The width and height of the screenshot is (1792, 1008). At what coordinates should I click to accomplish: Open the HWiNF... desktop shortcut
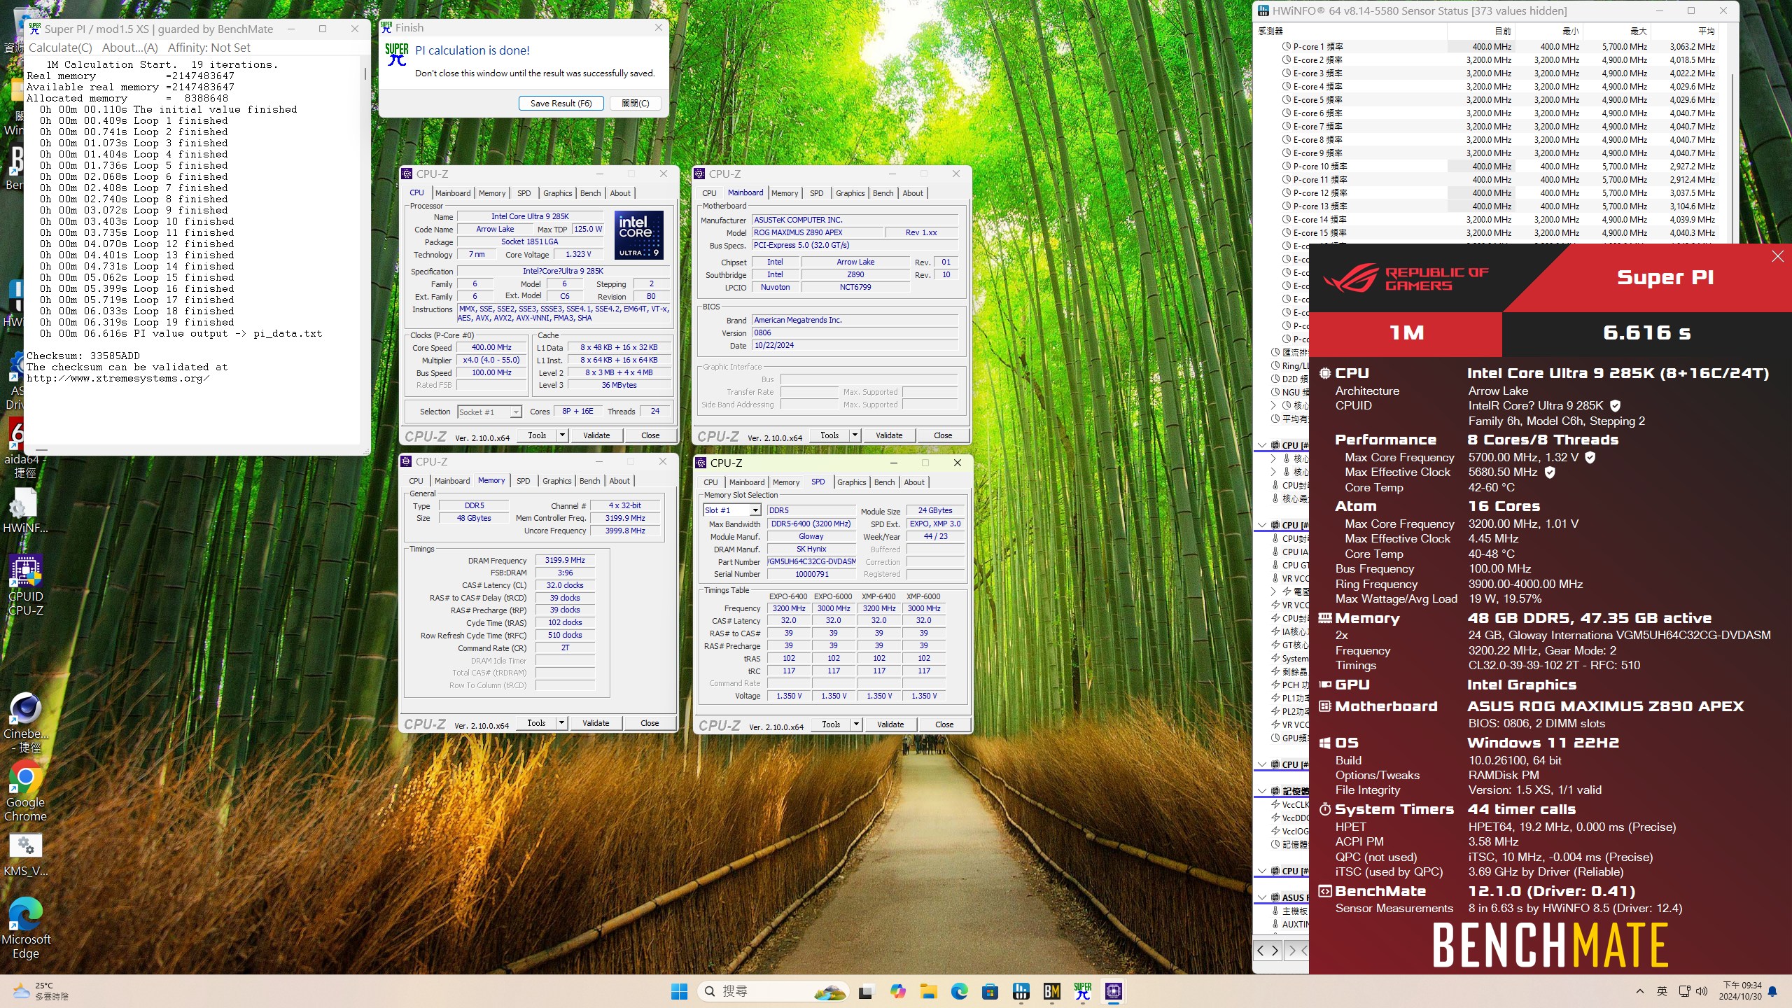25,511
